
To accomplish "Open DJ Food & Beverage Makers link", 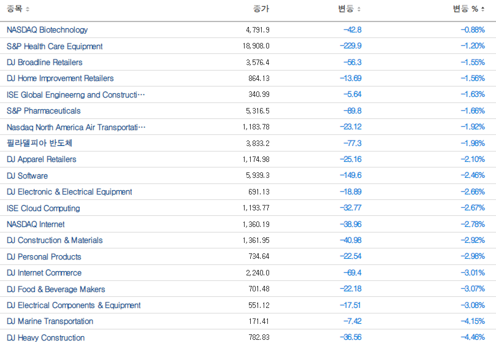I will (56, 289).
